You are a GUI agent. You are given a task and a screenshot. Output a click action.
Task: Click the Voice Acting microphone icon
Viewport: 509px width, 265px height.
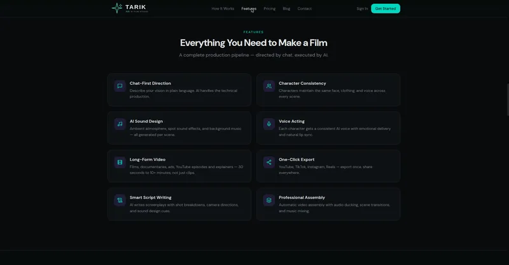tap(268, 124)
